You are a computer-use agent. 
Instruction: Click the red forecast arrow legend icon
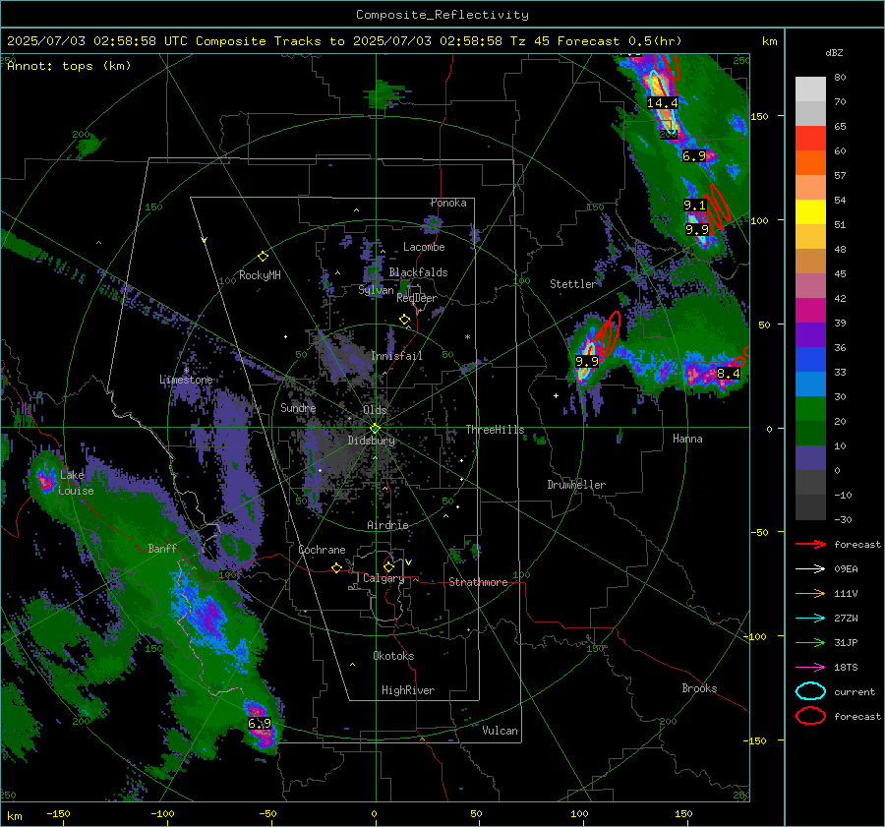coord(810,544)
